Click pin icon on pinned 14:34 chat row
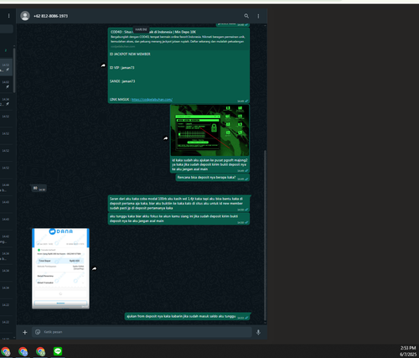This screenshot has width=419, height=358. (x=8, y=104)
